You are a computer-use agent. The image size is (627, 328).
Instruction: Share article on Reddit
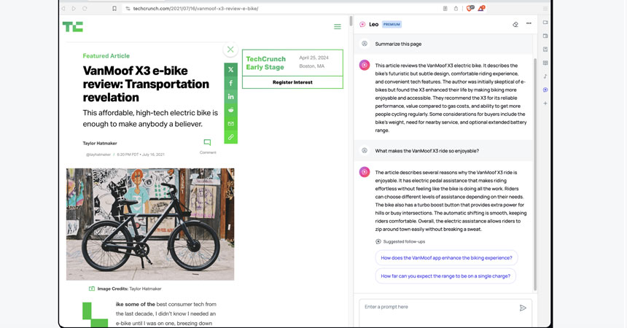pyautogui.click(x=230, y=110)
